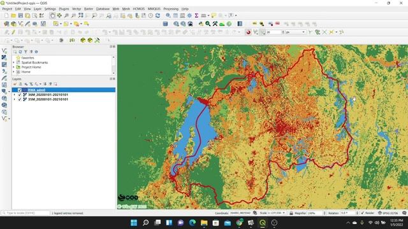This screenshot has height=229, width=408.
Task: Click Add Group icon in Layers toolbar
Action: tap(20, 84)
